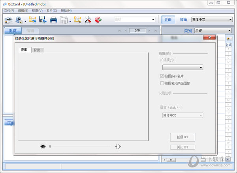
Task: Click the letter W index button
Action: pyautogui.click(x=228, y=143)
